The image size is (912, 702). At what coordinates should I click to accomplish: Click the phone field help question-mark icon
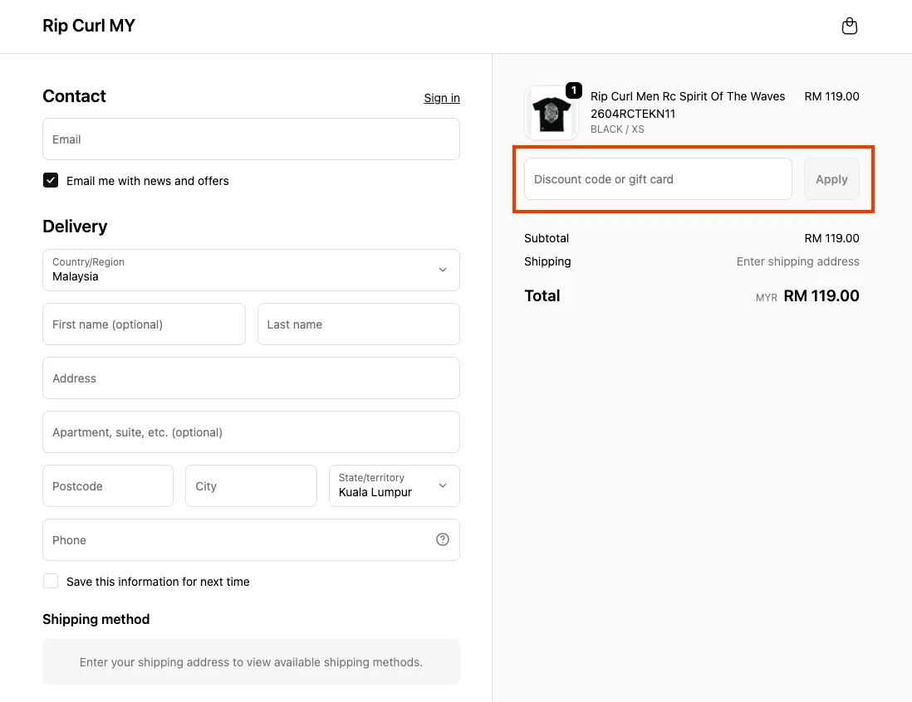tap(443, 539)
